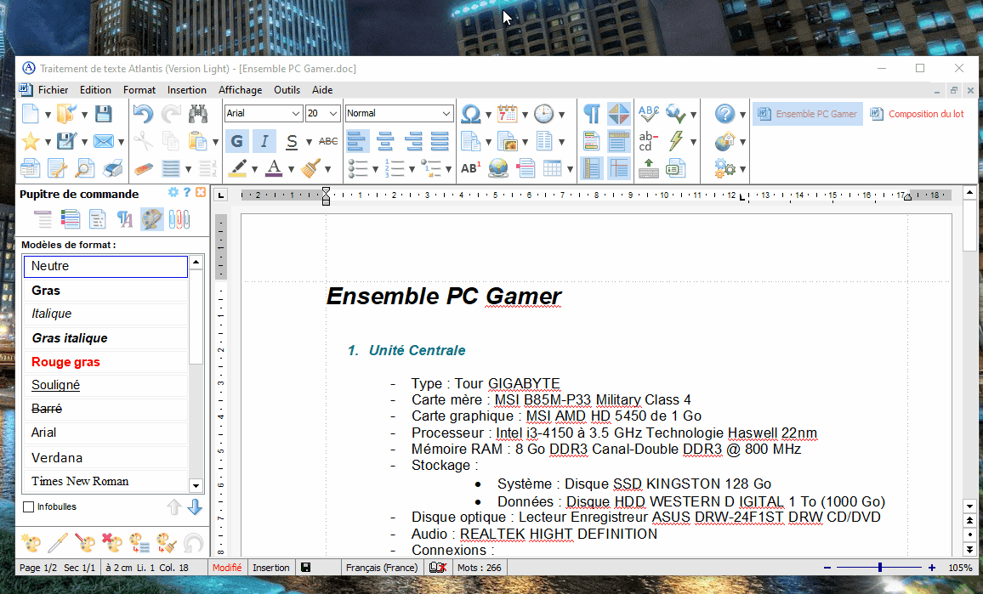983x594 pixels.
Task: Open the Format menu
Action: click(x=139, y=89)
